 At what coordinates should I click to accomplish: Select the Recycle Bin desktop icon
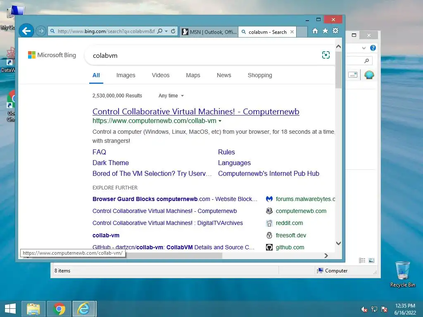pyautogui.click(x=402, y=274)
